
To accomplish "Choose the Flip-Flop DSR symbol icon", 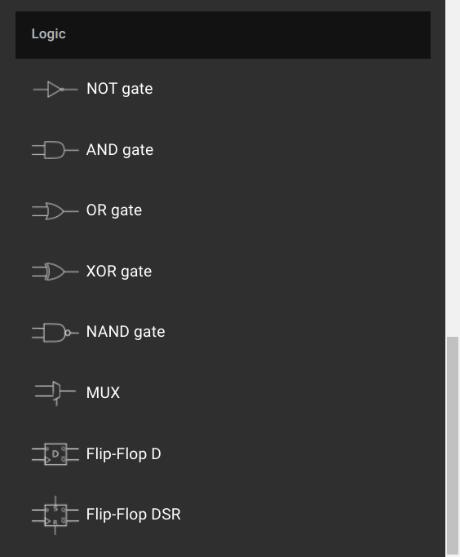I will (x=55, y=515).
